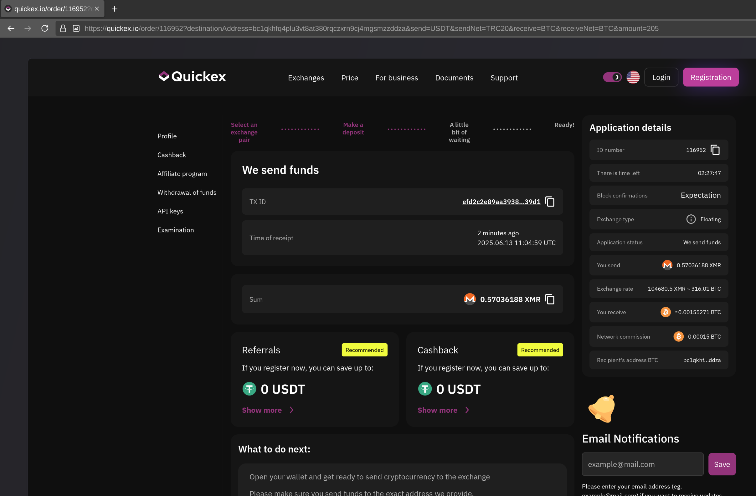Click the time left value 02:27:47
The image size is (756, 496).
(x=709, y=173)
